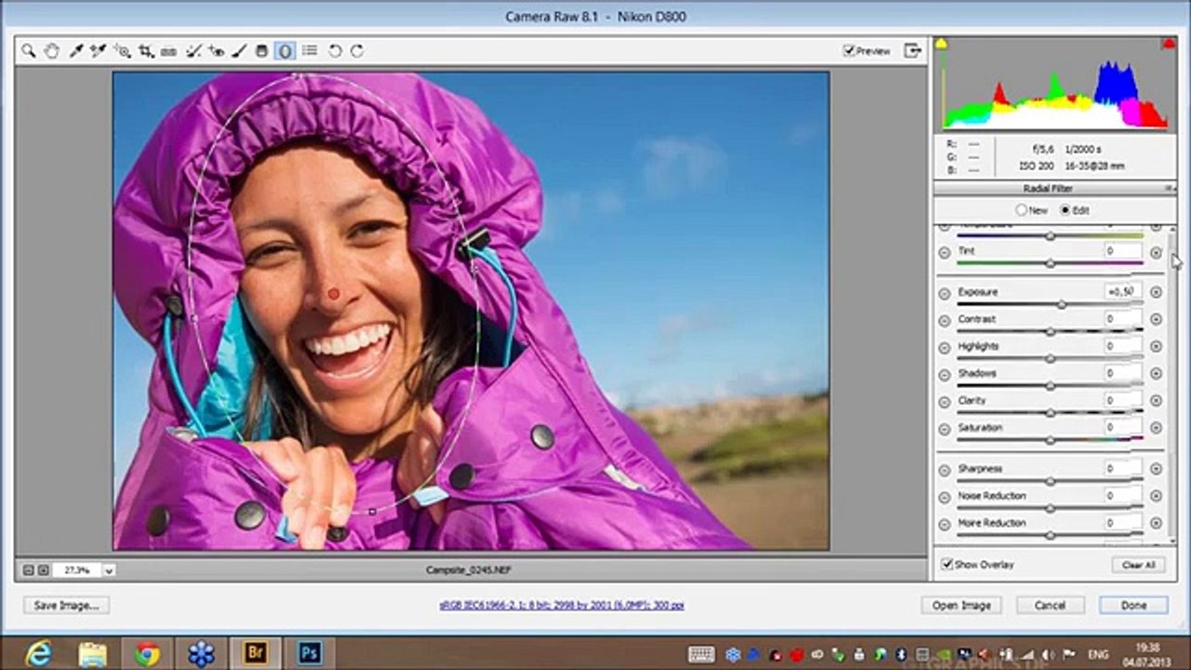The image size is (1191, 670).
Task: Choose the Red Eye Removal tool
Action: click(217, 51)
